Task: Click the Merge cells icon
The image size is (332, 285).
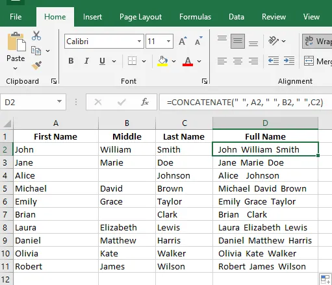Action: coord(309,61)
